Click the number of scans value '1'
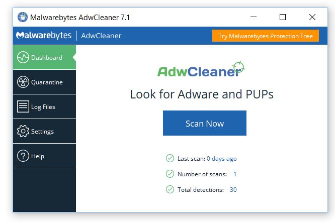This screenshot has width=335, height=223. click(235, 174)
